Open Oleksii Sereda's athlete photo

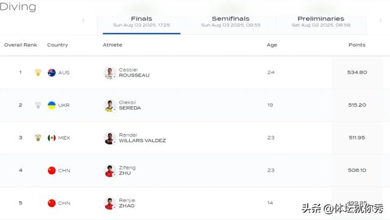coord(110,105)
